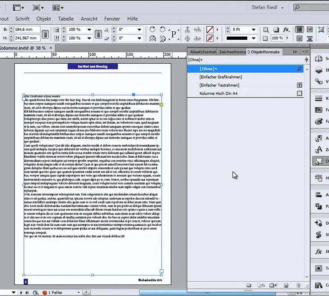
Task: Open the Seiten panel in the dock
Action: point(319,59)
